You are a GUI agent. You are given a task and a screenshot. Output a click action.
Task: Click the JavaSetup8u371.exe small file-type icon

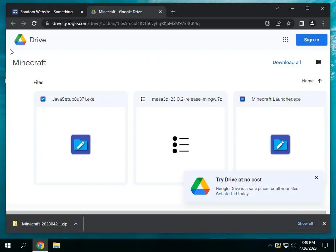pos(43,99)
